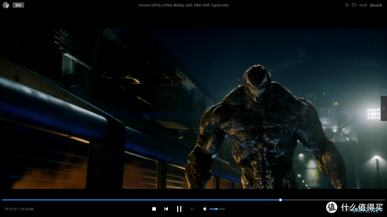The width and height of the screenshot is (387, 217).
Task: Pin the player window on top
Action: (347, 5)
